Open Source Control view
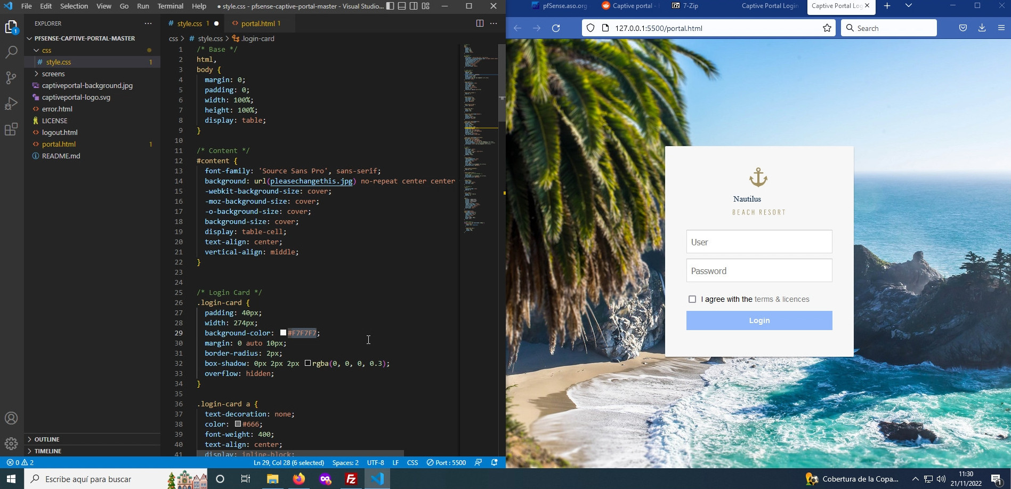Image resolution: width=1011 pixels, height=489 pixels. (x=11, y=78)
